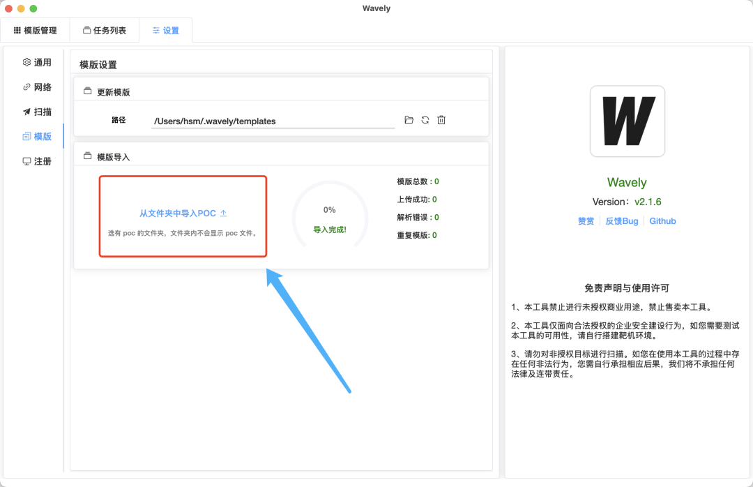This screenshot has height=487, width=753.
Task: Click the 模版设置 page title
Action: pyautogui.click(x=98, y=65)
